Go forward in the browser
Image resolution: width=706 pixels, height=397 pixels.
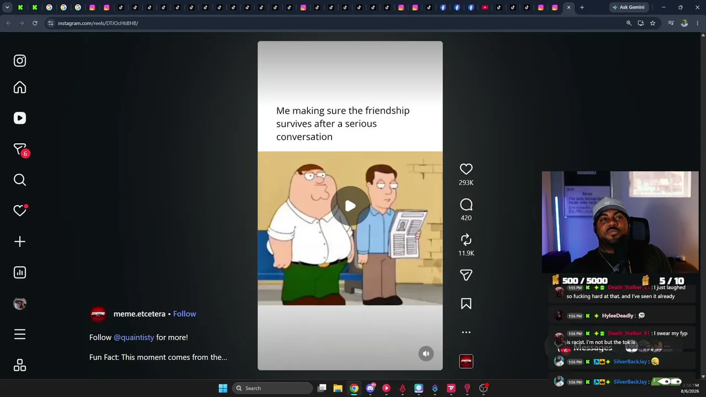pos(22,23)
